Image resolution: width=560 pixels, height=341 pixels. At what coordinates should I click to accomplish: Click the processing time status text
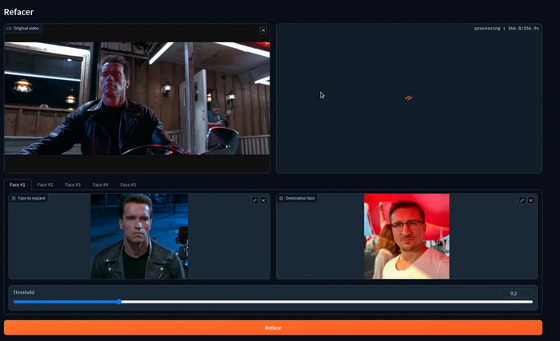[506, 28]
